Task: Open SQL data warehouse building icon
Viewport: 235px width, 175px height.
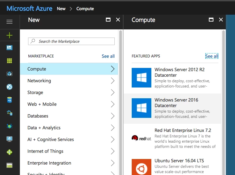Action: [9, 113]
